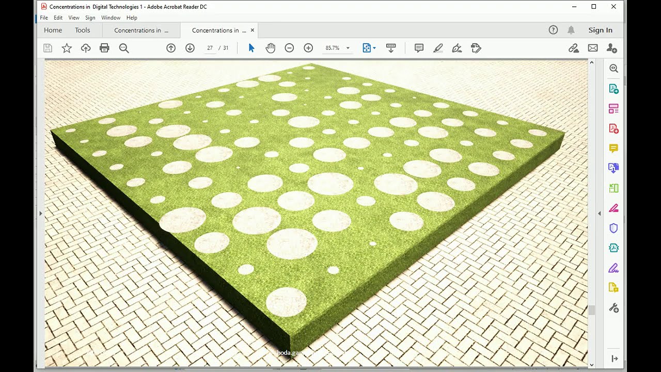Click the stamp tool icon
Viewport: 661px width, 372px height.
[476, 48]
